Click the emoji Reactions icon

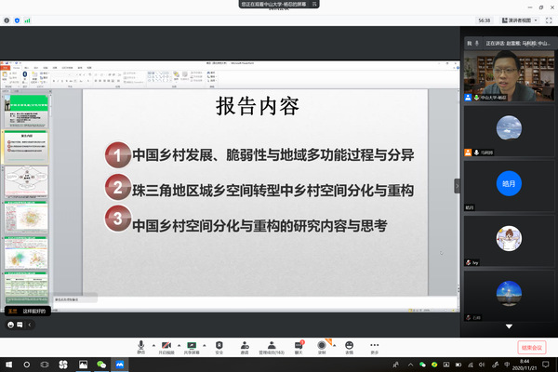(349, 344)
